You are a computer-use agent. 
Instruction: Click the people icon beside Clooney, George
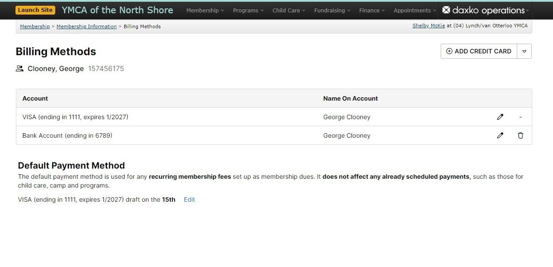(x=19, y=68)
